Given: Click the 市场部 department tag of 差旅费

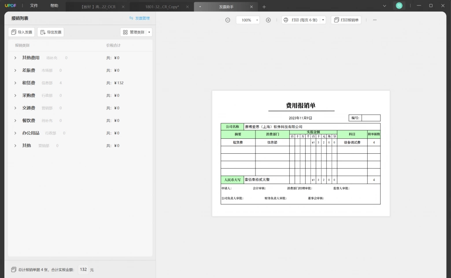Looking at the screenshot, I should pyautogui.click(x=47, y=70).
